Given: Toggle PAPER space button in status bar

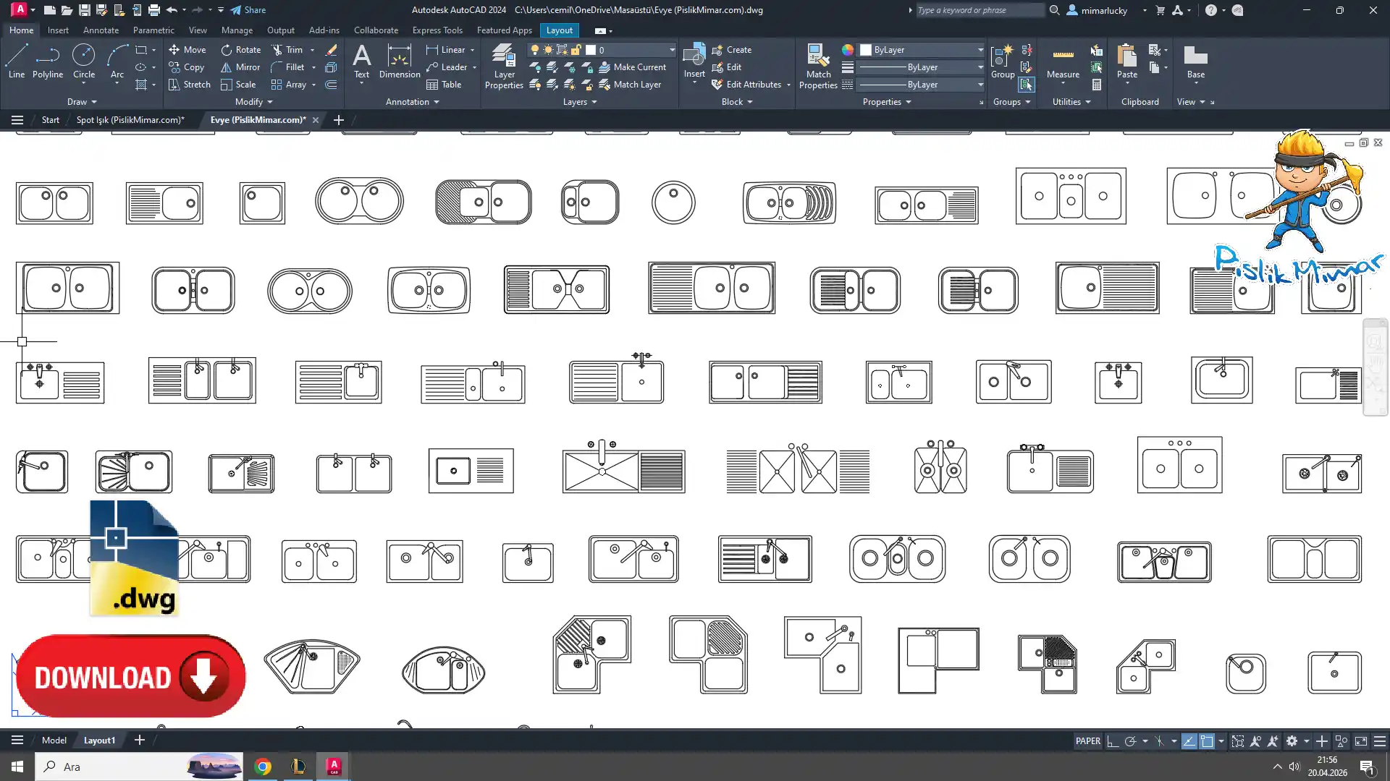Looking at the screenshot, I should (x=1087, y=741).
